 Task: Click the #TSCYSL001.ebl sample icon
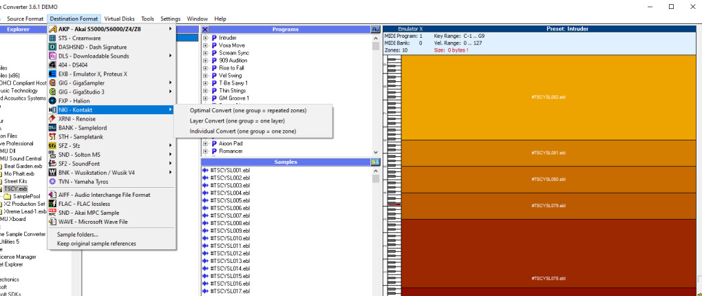206,170
